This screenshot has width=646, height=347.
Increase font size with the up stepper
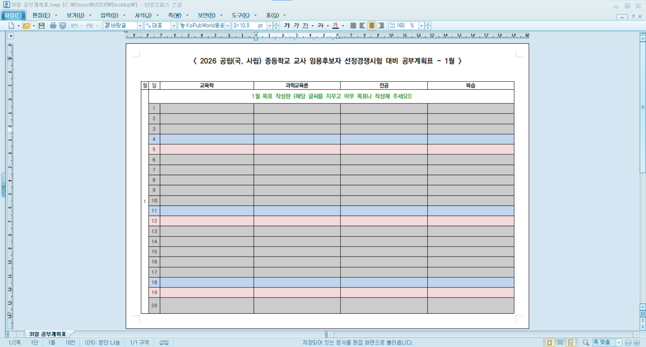tap(276, 24)
